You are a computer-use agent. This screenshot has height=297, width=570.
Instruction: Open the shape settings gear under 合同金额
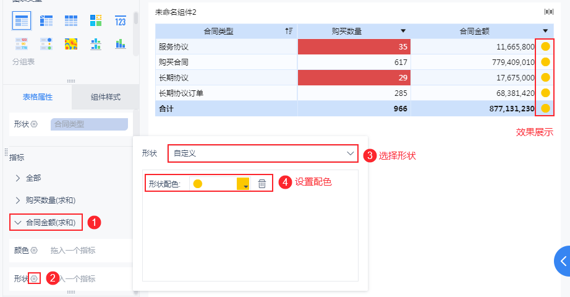[x=34, y=279]
